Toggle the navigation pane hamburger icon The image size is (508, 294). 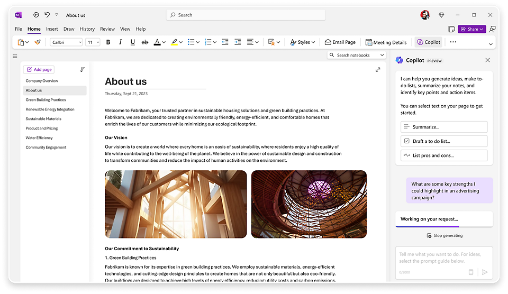15,56
